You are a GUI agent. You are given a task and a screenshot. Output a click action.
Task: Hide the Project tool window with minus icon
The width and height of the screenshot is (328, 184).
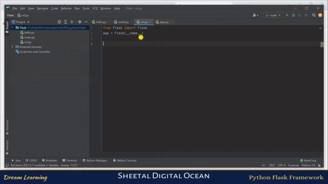coord(86,22)
